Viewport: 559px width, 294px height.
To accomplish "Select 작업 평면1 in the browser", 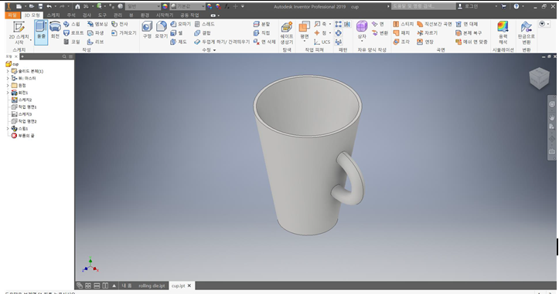I will point(24,107).
